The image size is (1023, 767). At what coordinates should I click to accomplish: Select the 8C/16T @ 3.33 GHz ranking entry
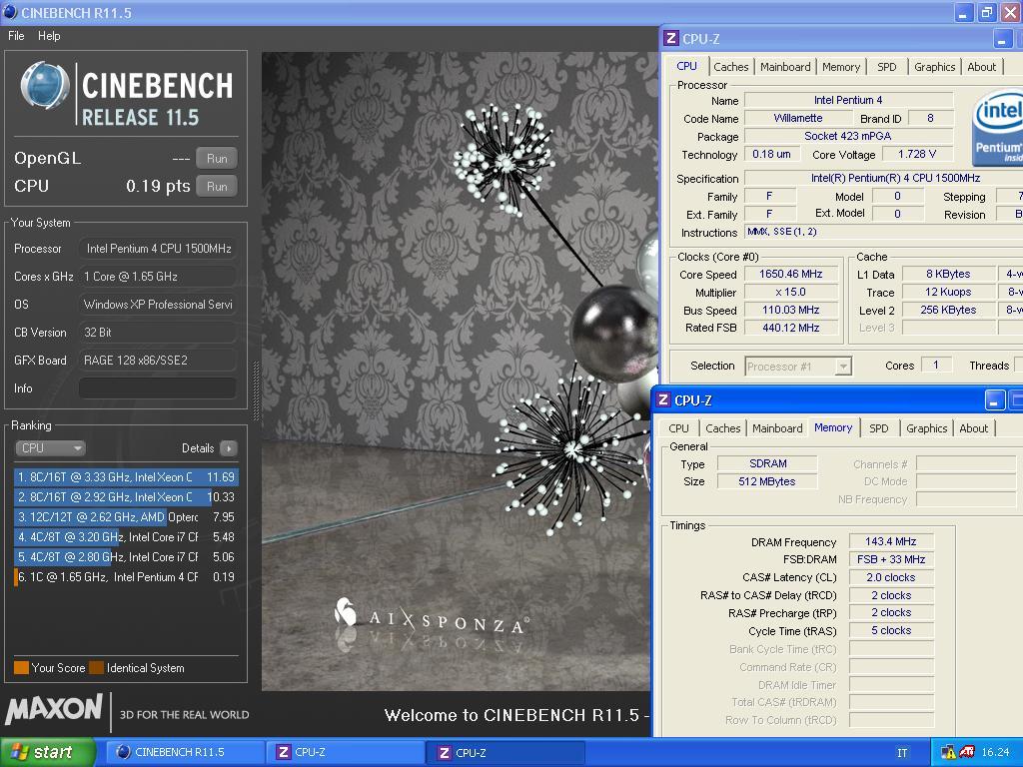126,477
